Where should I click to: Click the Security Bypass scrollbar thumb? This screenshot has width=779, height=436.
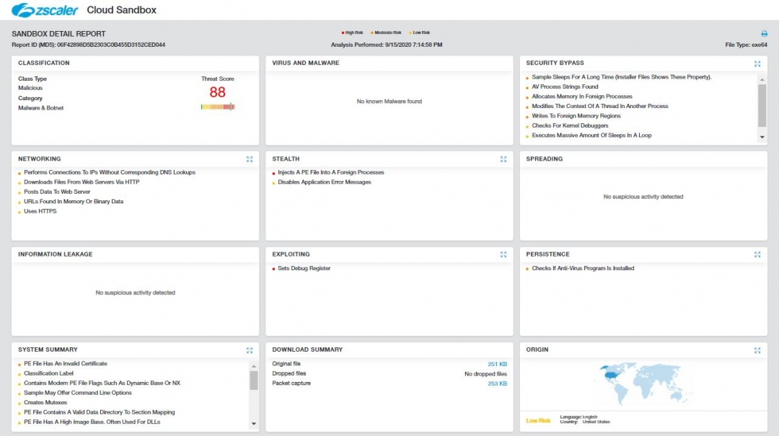pos(762,106)
